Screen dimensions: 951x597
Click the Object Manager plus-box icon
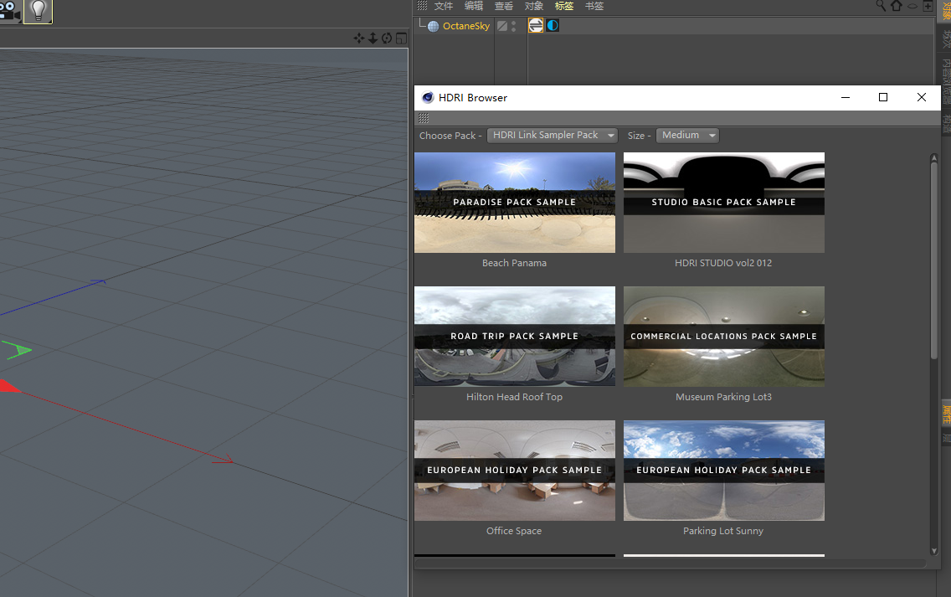click(928, 6)
